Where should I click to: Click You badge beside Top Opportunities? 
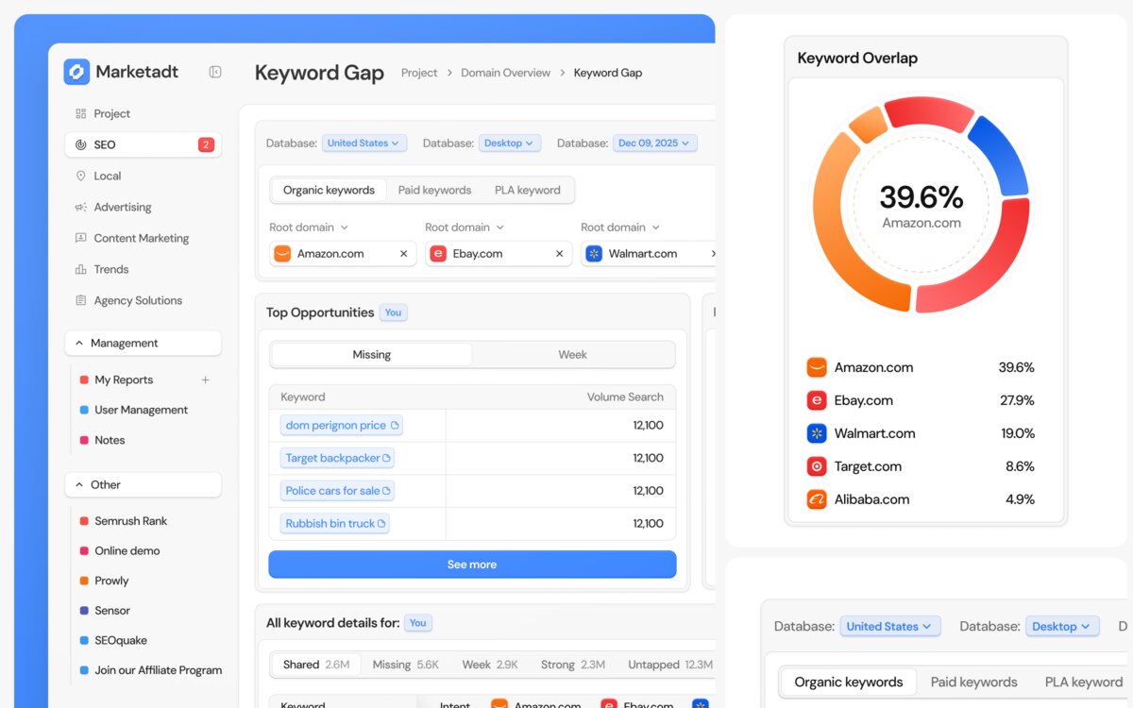393,312
